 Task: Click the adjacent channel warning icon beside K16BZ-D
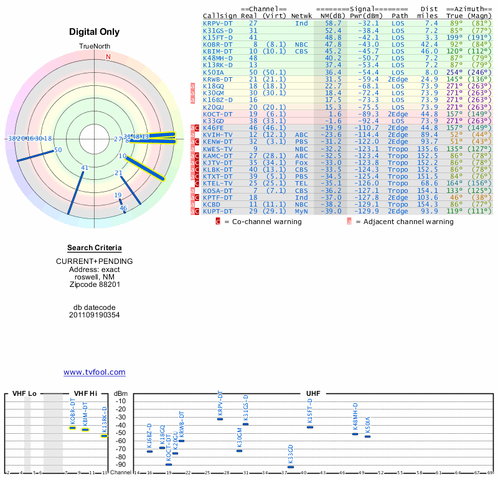pos(192,100)
